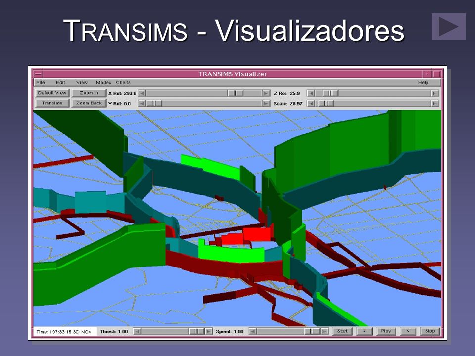475x356 pixels.
Task: Open the Charts menu
Action: coord(123,83)
